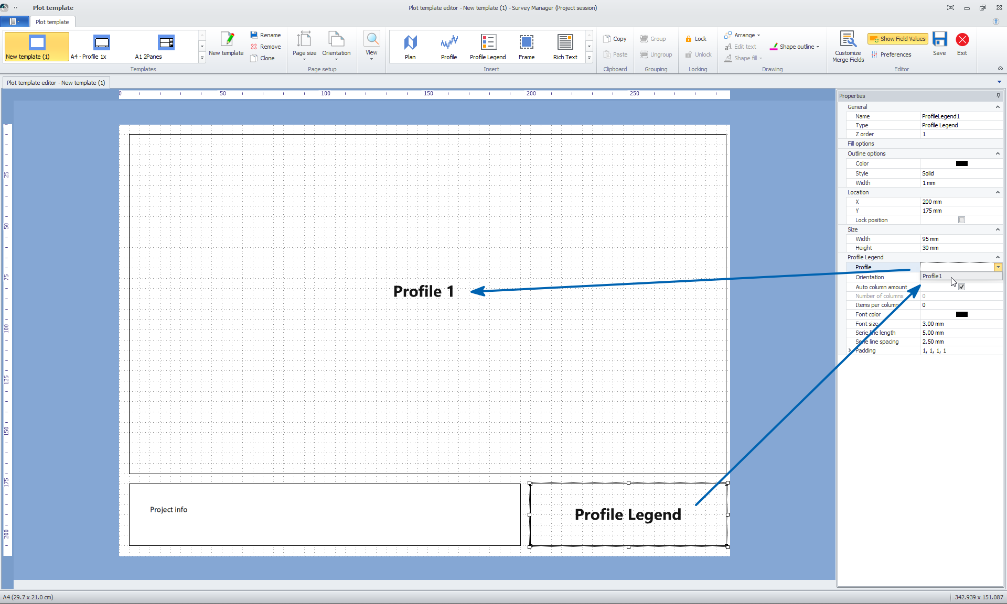The image size is (1007, 604).
Task: Open the application file menu button
Action: (14, 21)
